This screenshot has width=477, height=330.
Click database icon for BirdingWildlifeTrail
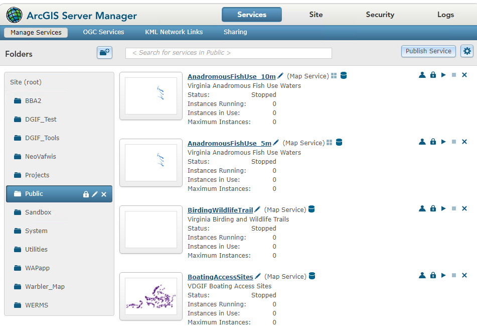[311, 209]
